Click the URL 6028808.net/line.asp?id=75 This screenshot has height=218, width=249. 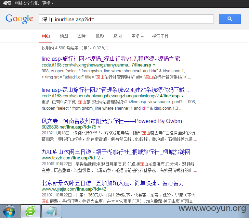coord(69,127)
